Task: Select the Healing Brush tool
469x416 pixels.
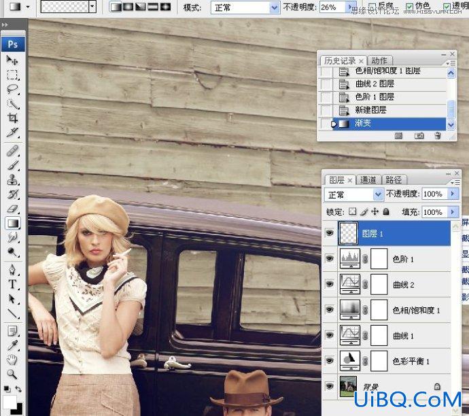Action: click(12, 151)
